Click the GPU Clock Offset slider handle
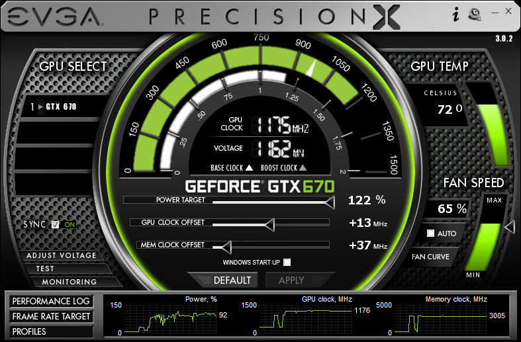Screen dimensions: 521x342 tap(270, 225)
